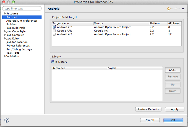Open the Project References page
Image resolution: width=188 pixels, height=127 pixels.
coord(18,46)
